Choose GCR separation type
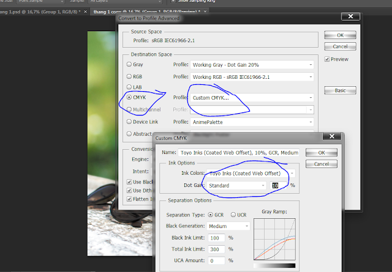 [211, 215]
